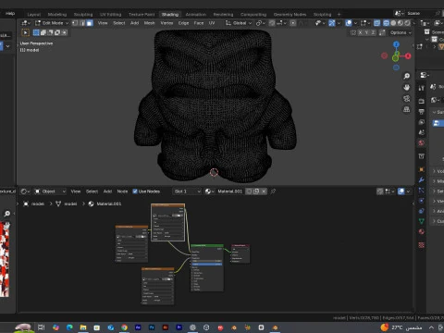
Task: Open the Tool properties tab
Action: (x=422, y=88)
